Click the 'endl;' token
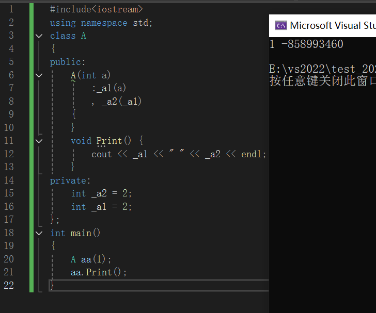Viewport: 376px width, 313px height. point(254,154)
